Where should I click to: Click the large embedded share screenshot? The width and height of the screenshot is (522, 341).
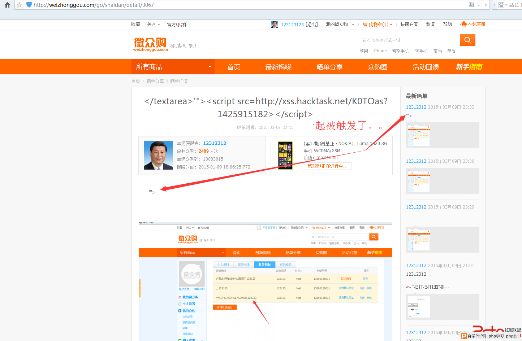tap(266, 281)
